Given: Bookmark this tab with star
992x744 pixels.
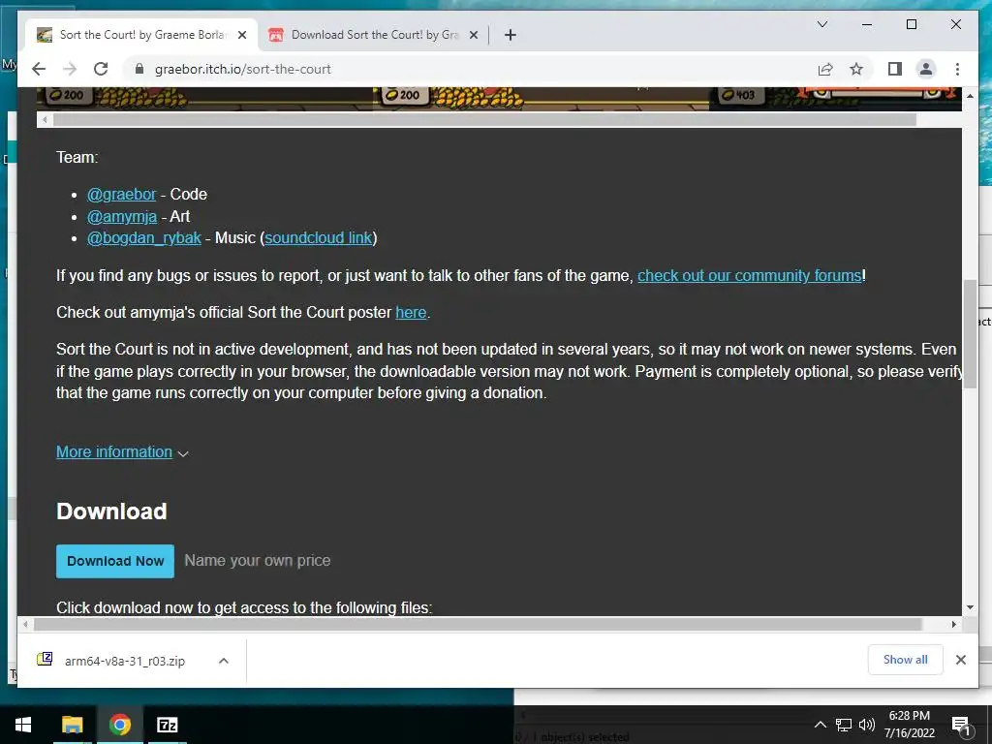Looking at the screenshot, I should 856,69.
